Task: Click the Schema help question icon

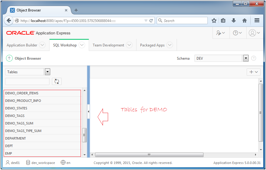Action: 253,58
